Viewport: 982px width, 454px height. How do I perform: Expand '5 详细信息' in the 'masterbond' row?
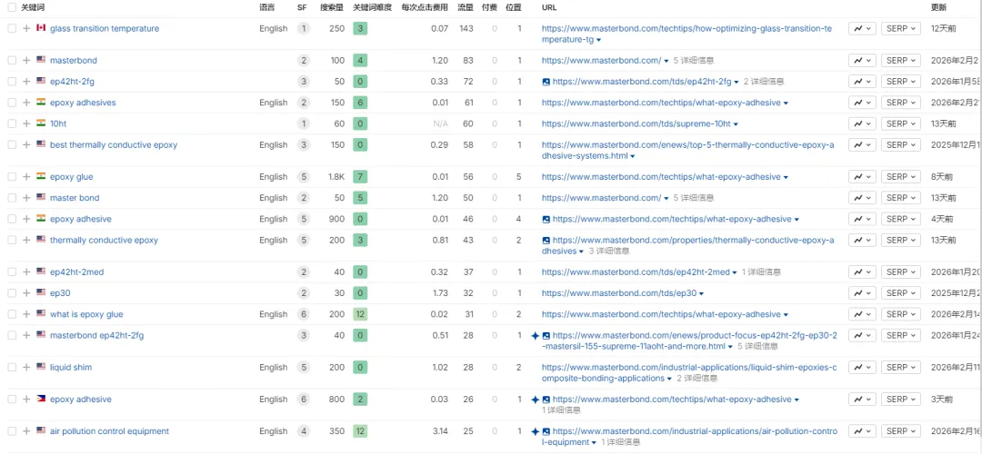(693, 61)
